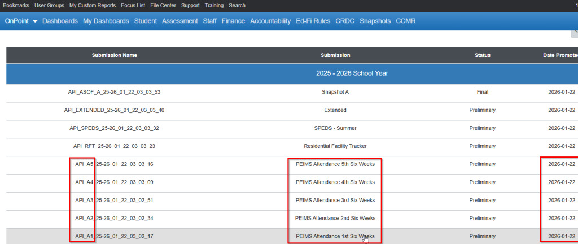Open the OnPoint dropdown menu
578x244 pixels.
pyautogui.click(x=21, y=21)
